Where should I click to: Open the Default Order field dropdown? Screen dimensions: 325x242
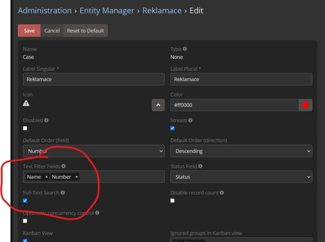(93, 151)
